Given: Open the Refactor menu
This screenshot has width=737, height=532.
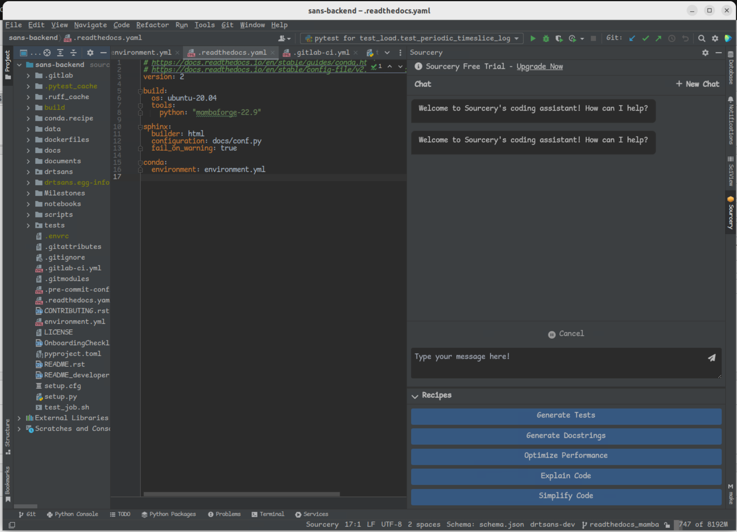Looking at the screenshot, I should [x=152, y=25].
